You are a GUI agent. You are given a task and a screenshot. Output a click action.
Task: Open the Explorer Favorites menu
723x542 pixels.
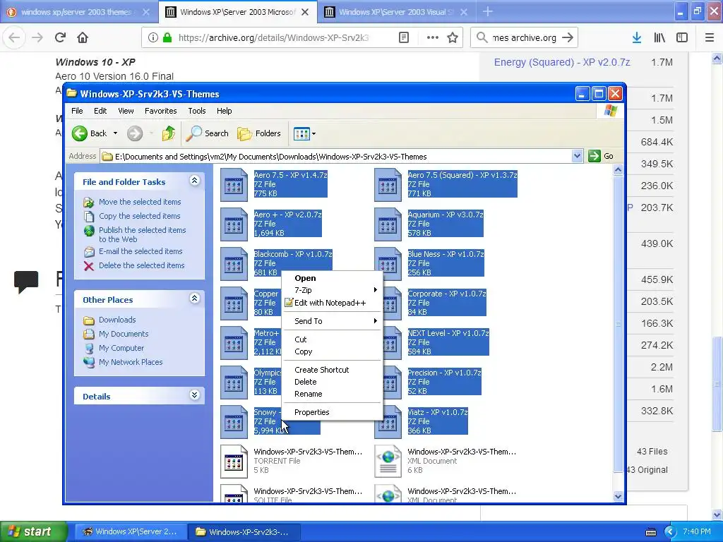click(x=160, y=111)
